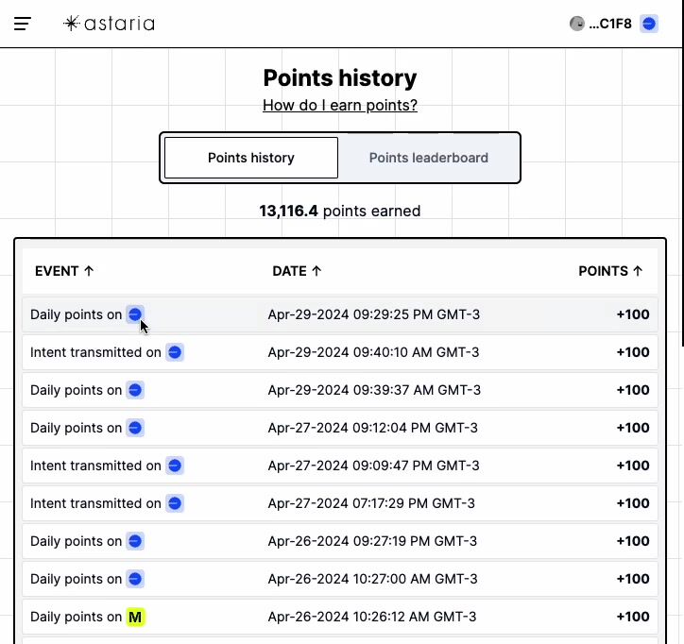This screenshot has height=644, width=684.
Task: Switch to Points leaderboard tab
Action: (x=428, y=158)
